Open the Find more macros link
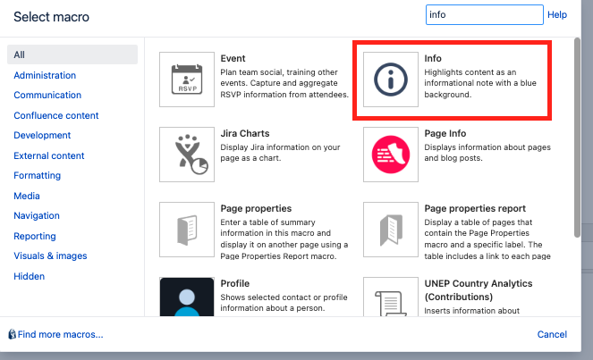Screen dimensions: 593x360 coord(61,334)
